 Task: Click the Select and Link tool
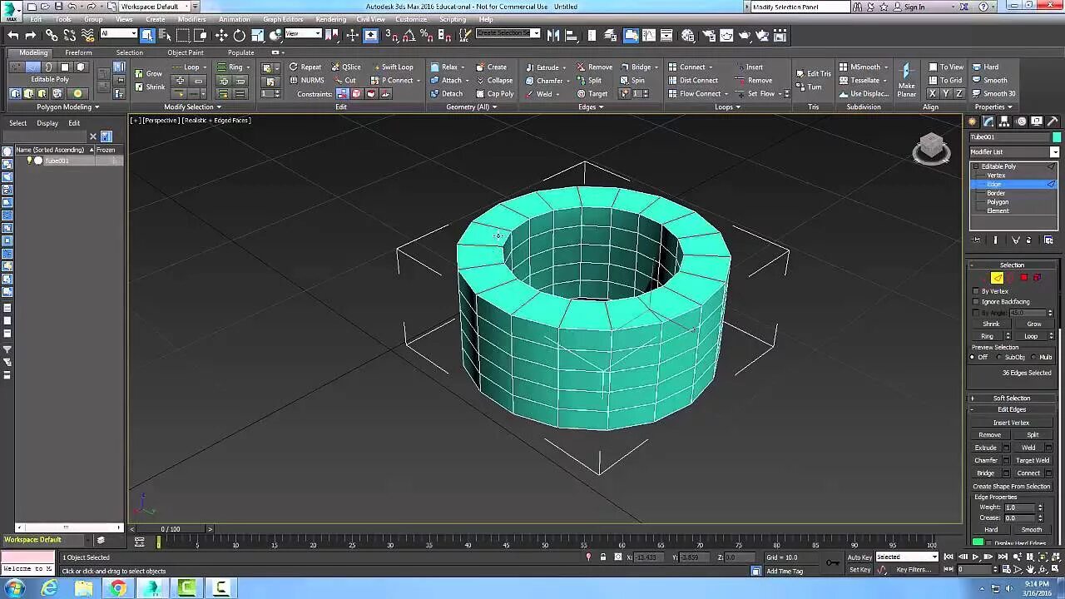coord(52,35)
